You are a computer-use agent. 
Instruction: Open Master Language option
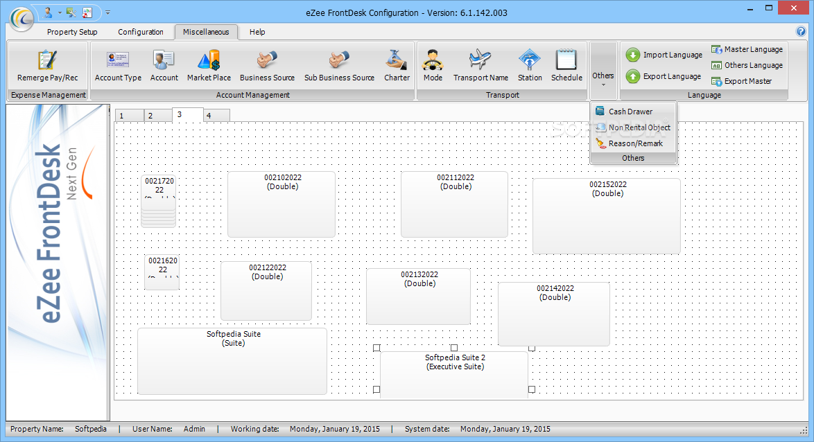point(747,49)
